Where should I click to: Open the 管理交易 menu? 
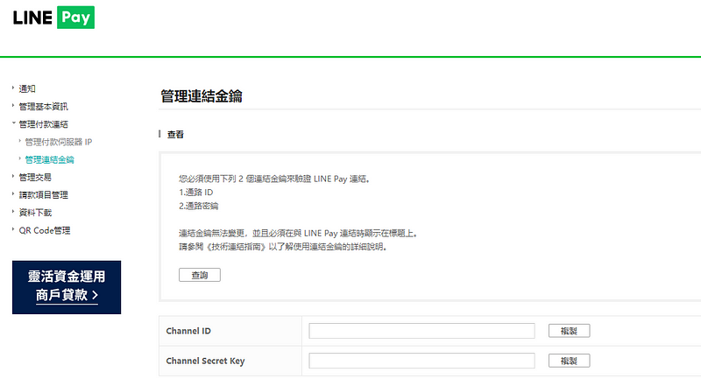(x=35, y=177)
